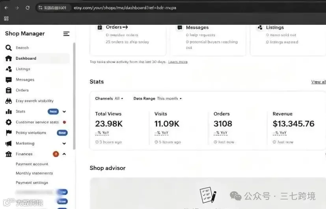This screenshot has height=209, width=326.
Task: Open Etsy search visibility page
Action: 35,101
